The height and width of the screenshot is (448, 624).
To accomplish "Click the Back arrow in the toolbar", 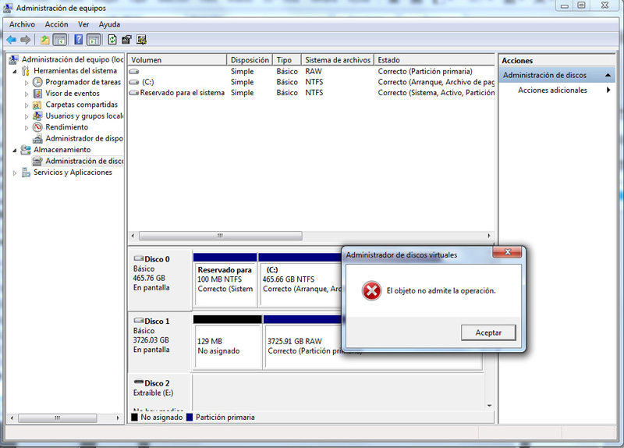I will [x=12, y=40].
